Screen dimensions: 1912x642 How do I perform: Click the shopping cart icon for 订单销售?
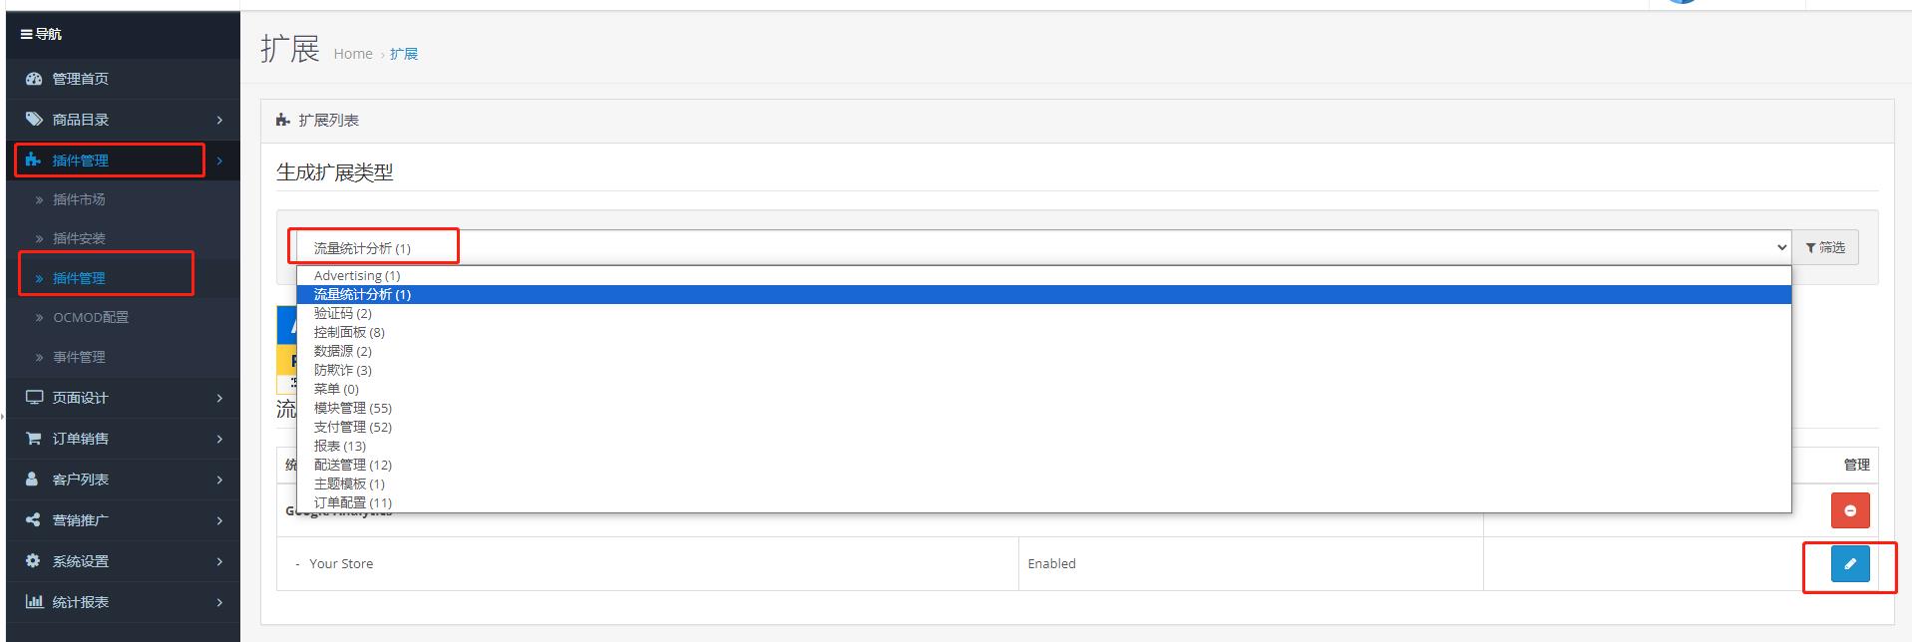[x=34, y=439]
